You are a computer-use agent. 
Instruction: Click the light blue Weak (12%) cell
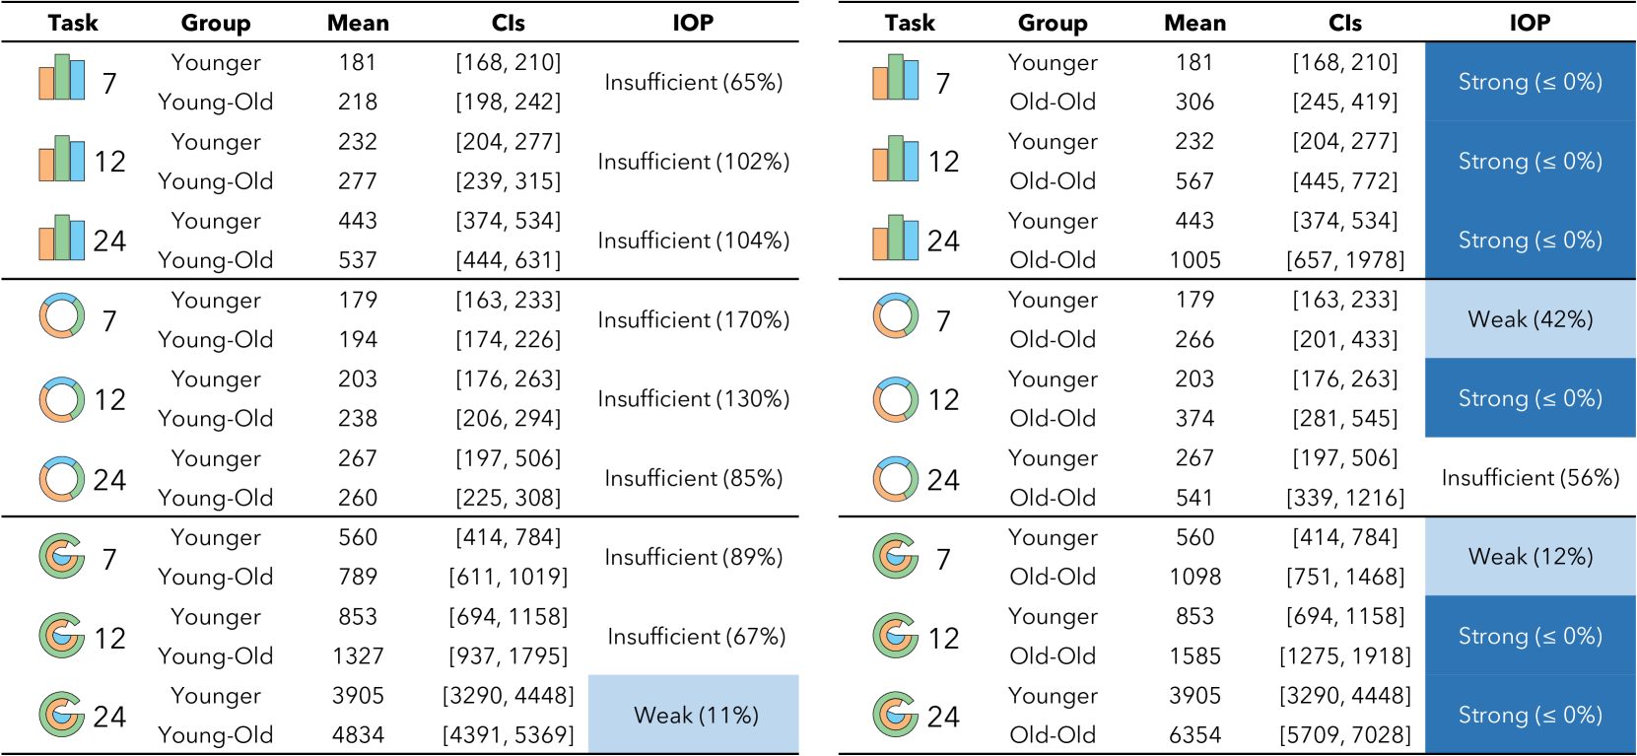1530,557
